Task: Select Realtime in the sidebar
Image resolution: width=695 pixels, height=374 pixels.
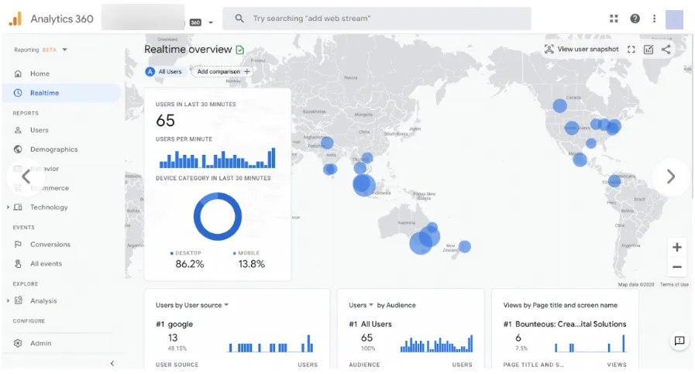Action: click(44, 93)
